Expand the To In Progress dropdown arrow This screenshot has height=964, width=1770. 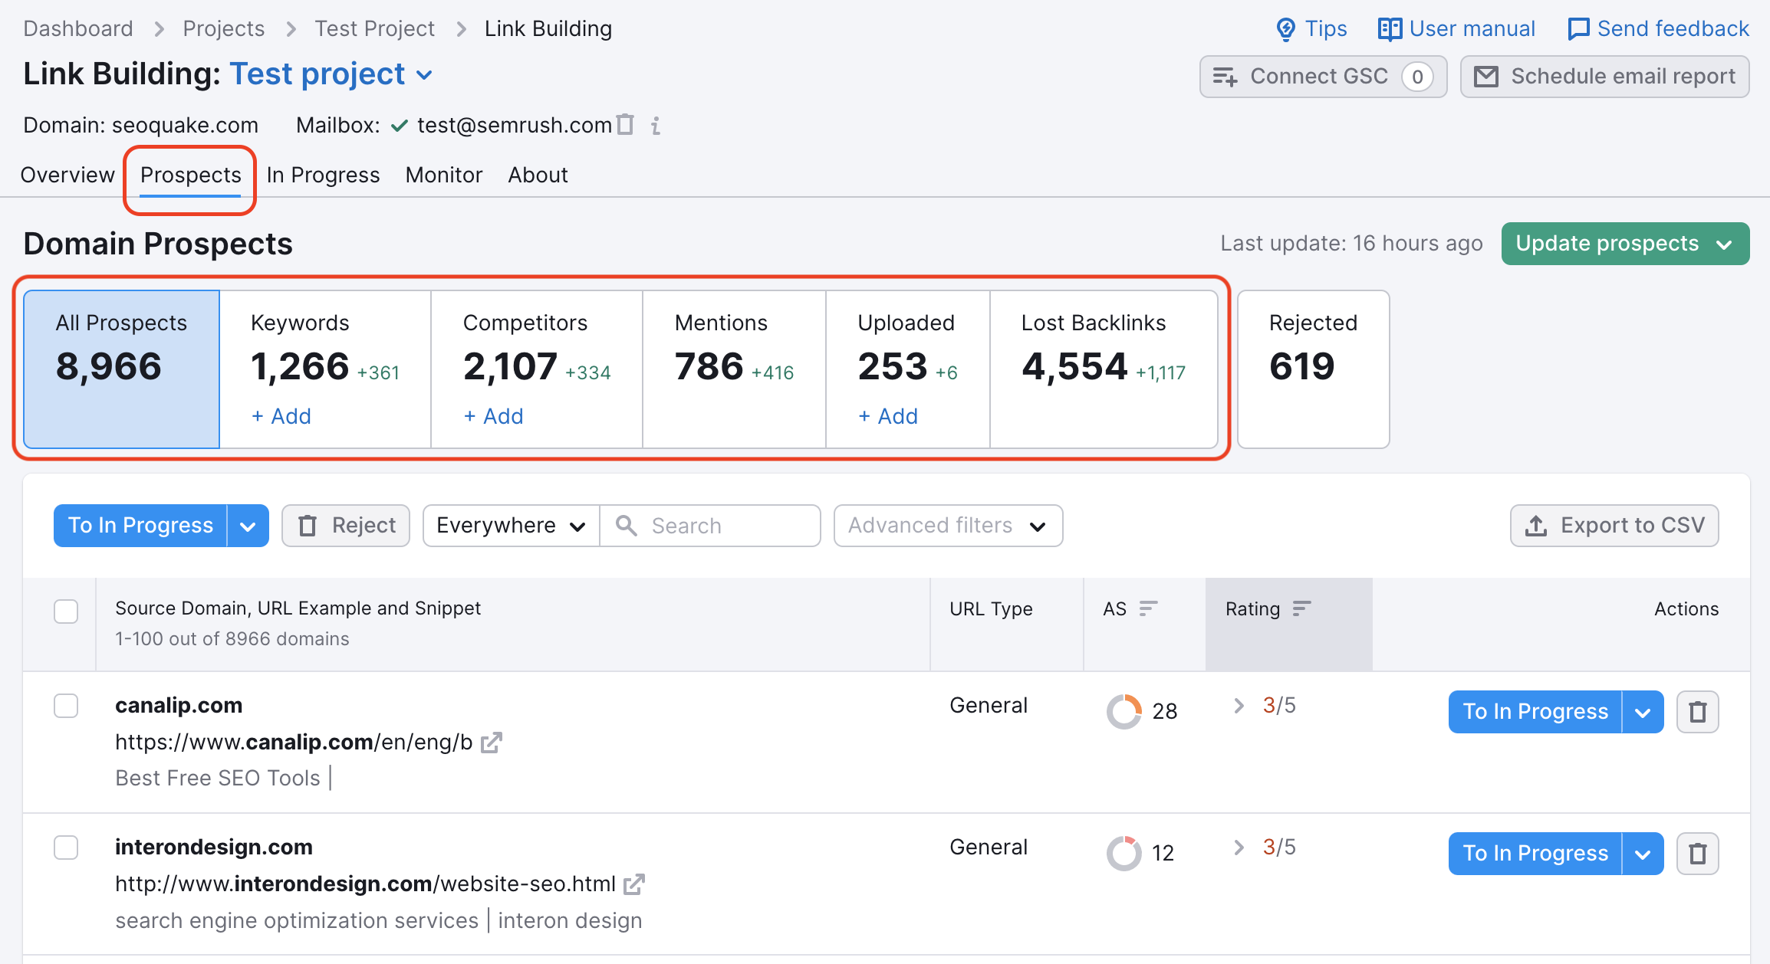coord(249,523)
